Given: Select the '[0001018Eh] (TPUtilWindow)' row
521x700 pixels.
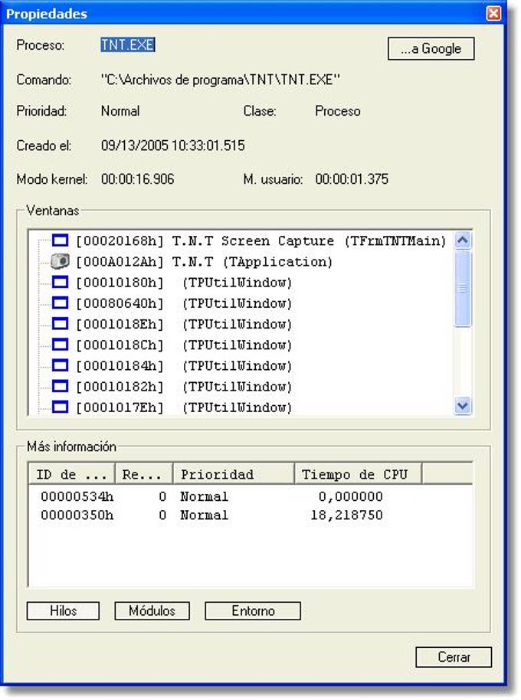Looking at the screenshot, I should 183,324.
